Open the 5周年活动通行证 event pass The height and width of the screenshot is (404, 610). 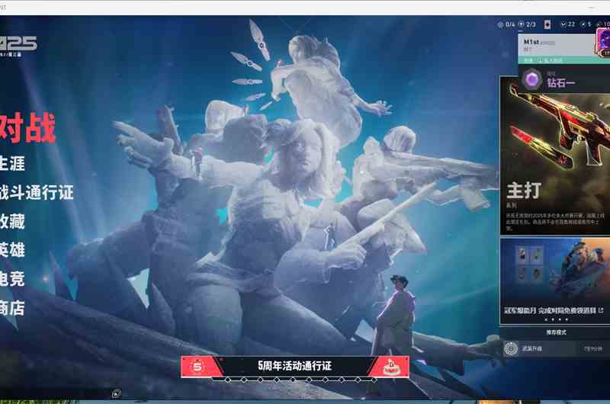point(295,367)
